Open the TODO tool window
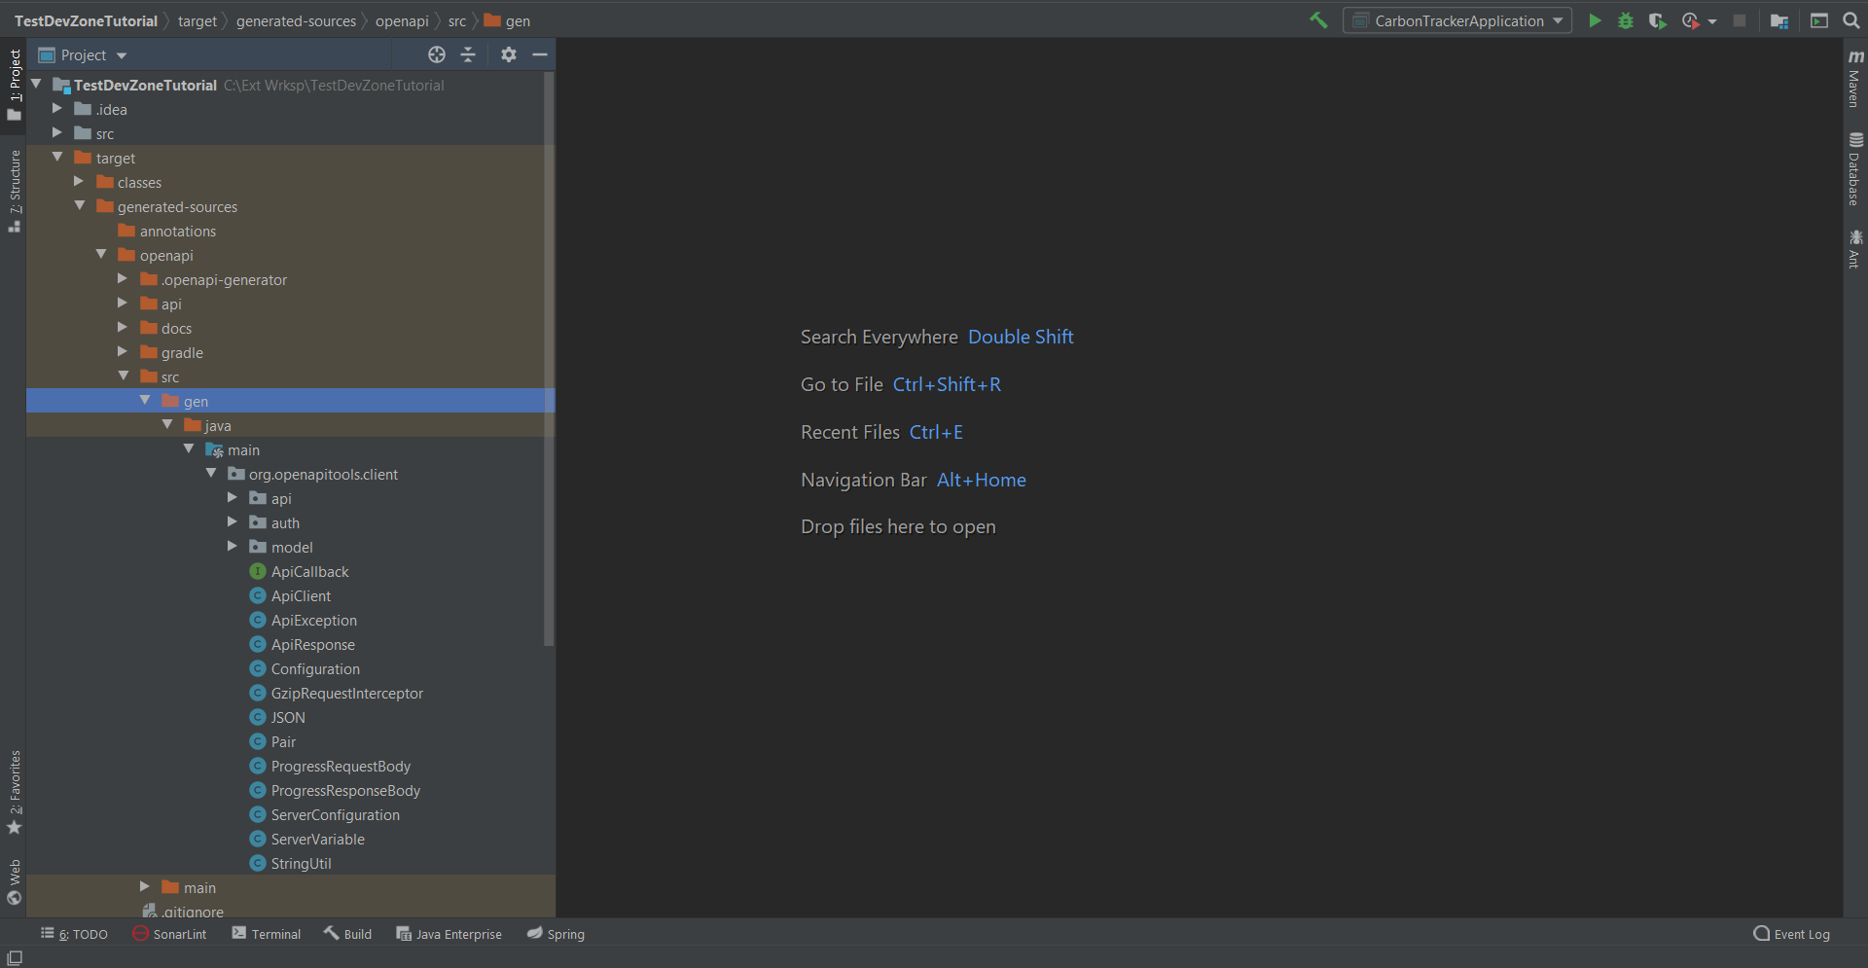Viewport: 1868px width, 968px height. (74, 934)
